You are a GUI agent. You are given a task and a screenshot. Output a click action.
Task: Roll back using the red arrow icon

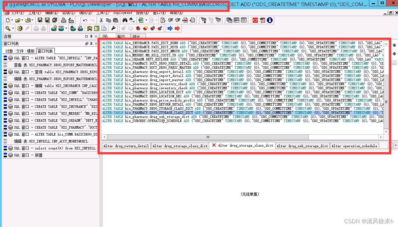177,28
